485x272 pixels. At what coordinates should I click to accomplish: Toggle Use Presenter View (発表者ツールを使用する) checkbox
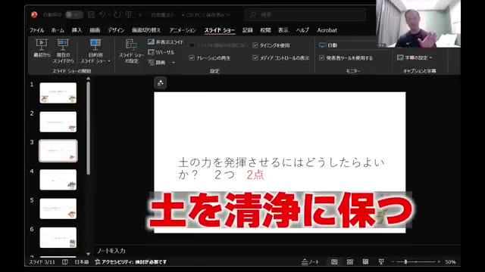pyautogui.click(x=321, y=57)
